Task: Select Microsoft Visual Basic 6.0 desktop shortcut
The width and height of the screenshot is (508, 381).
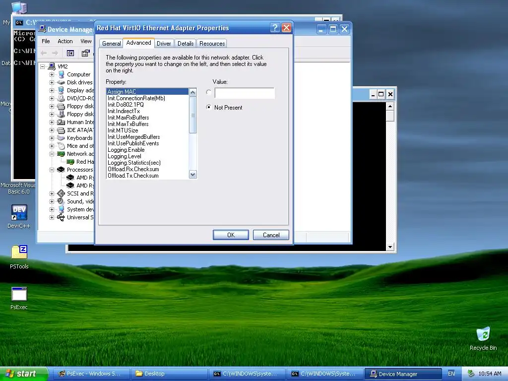Action: point(17,188)
